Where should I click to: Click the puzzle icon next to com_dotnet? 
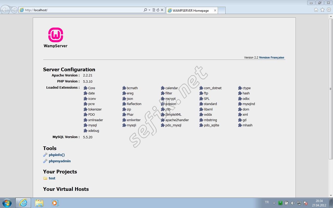click(x=202, y=88)
